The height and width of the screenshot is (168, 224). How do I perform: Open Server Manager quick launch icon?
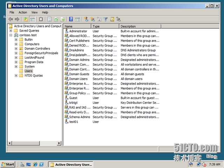tap(22, 164)
